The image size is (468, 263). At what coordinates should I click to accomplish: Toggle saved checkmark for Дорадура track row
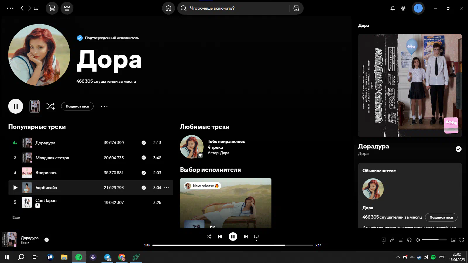click(144, 143)
